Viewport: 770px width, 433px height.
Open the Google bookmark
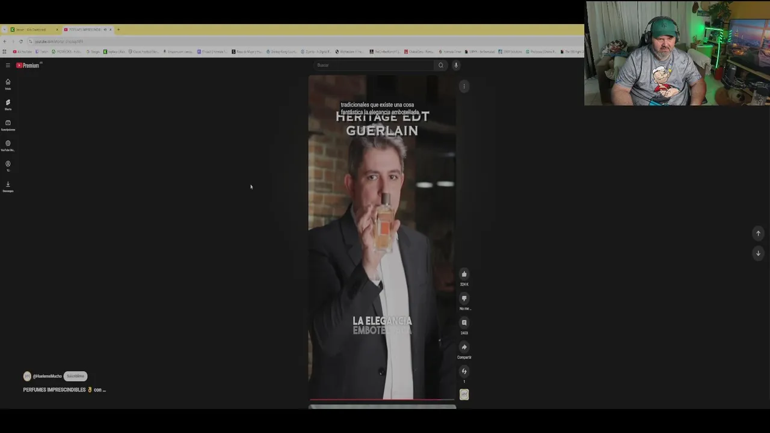pyautogui.click(x=93, y=52)
